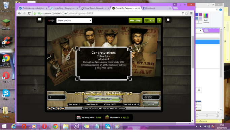Open Paint from the taskbar
230x135 pixels.
coord(117,126)
